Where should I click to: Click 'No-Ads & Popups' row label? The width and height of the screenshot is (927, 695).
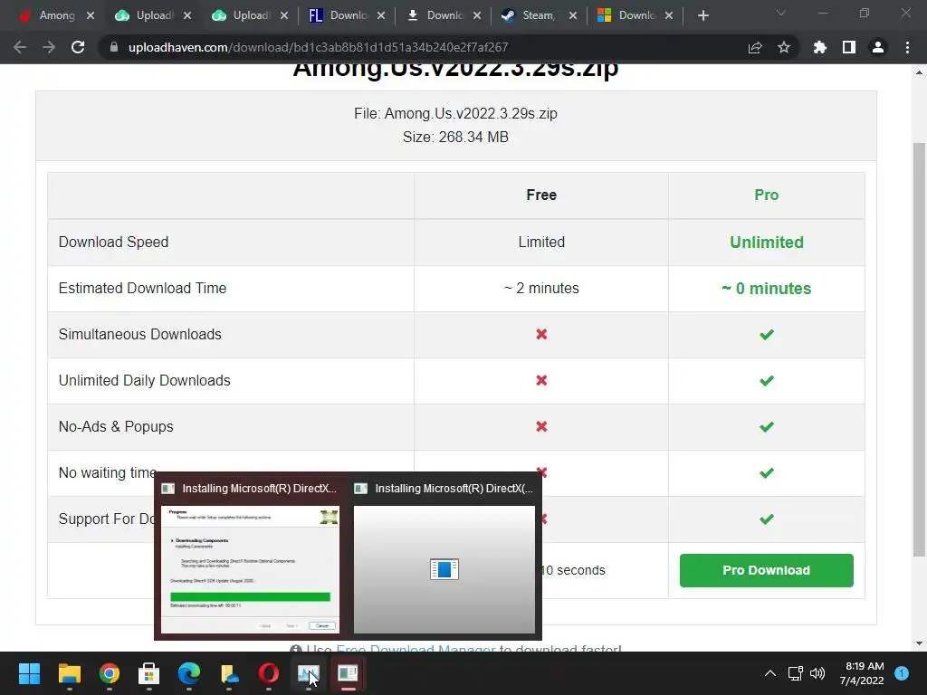point(116,427)
